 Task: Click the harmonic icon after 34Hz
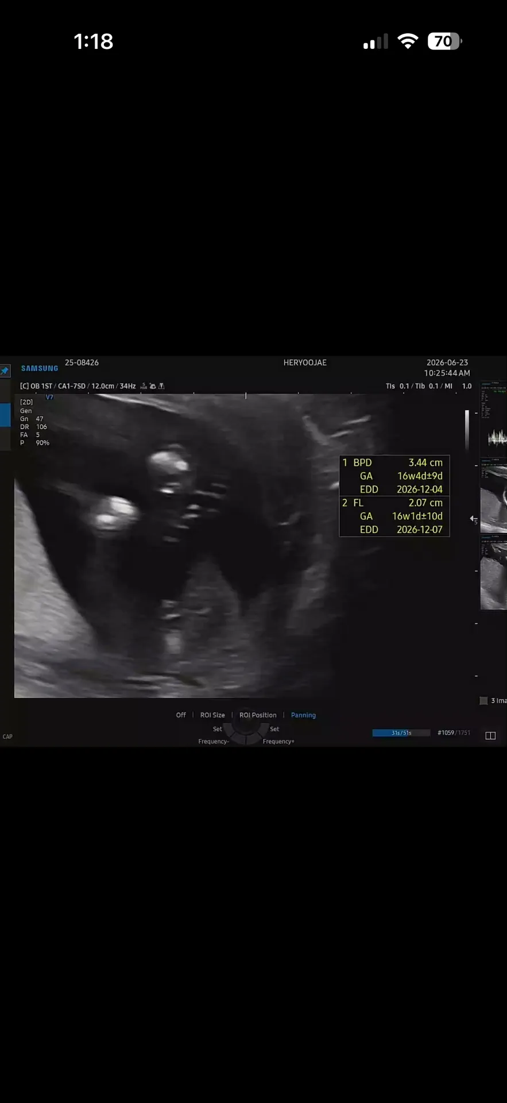pos(144,386)
